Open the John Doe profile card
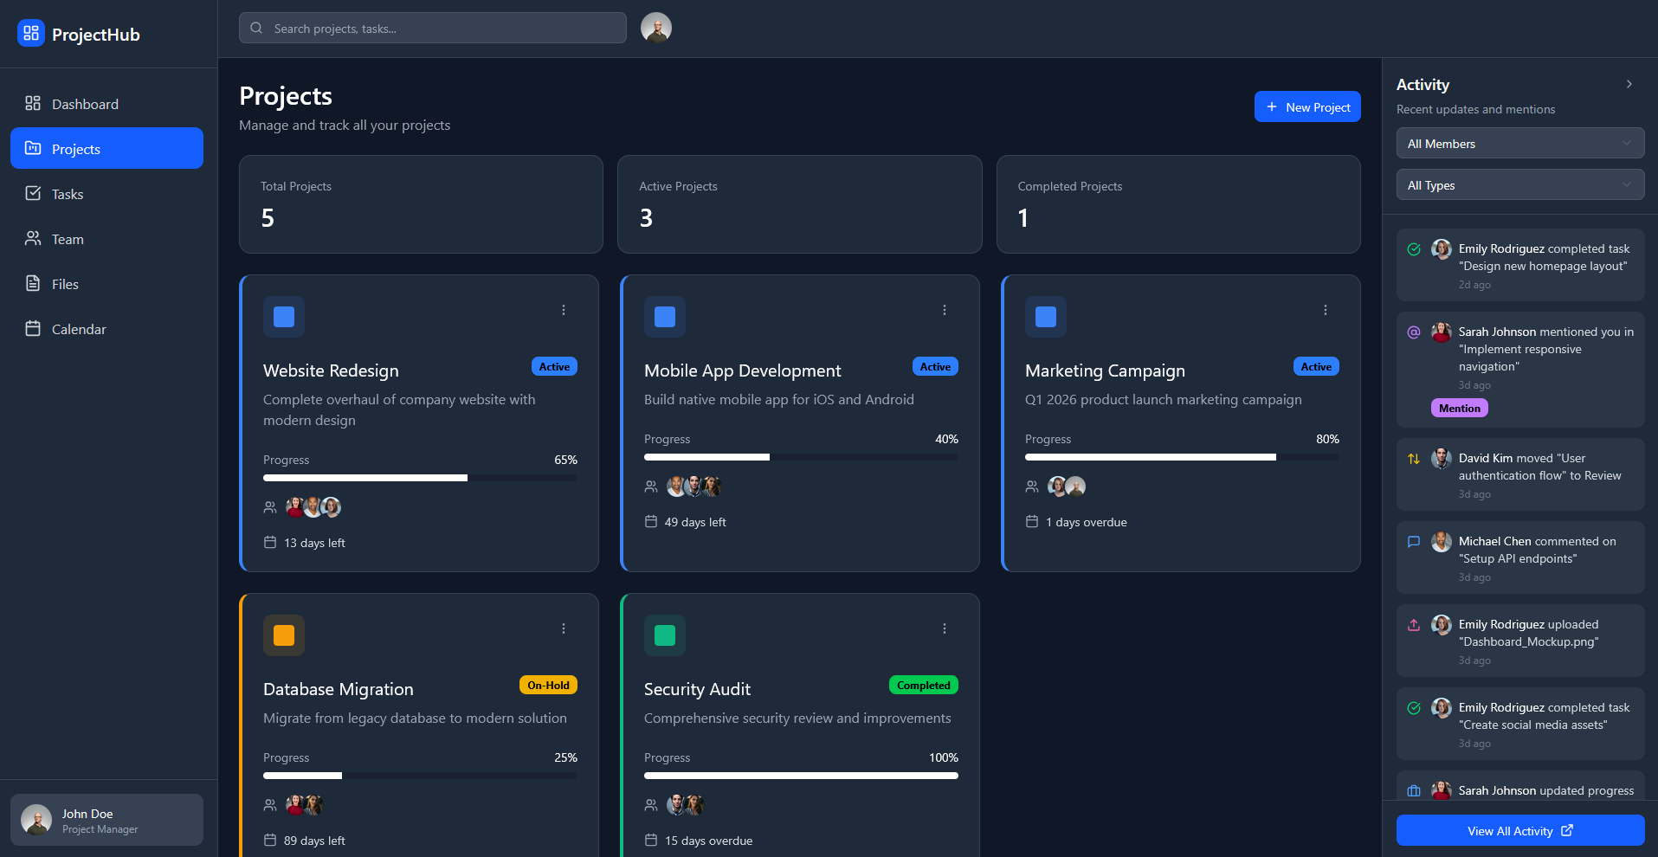Screen dimensions: 1658x857 pyautogui.click(x=106, y=820)
